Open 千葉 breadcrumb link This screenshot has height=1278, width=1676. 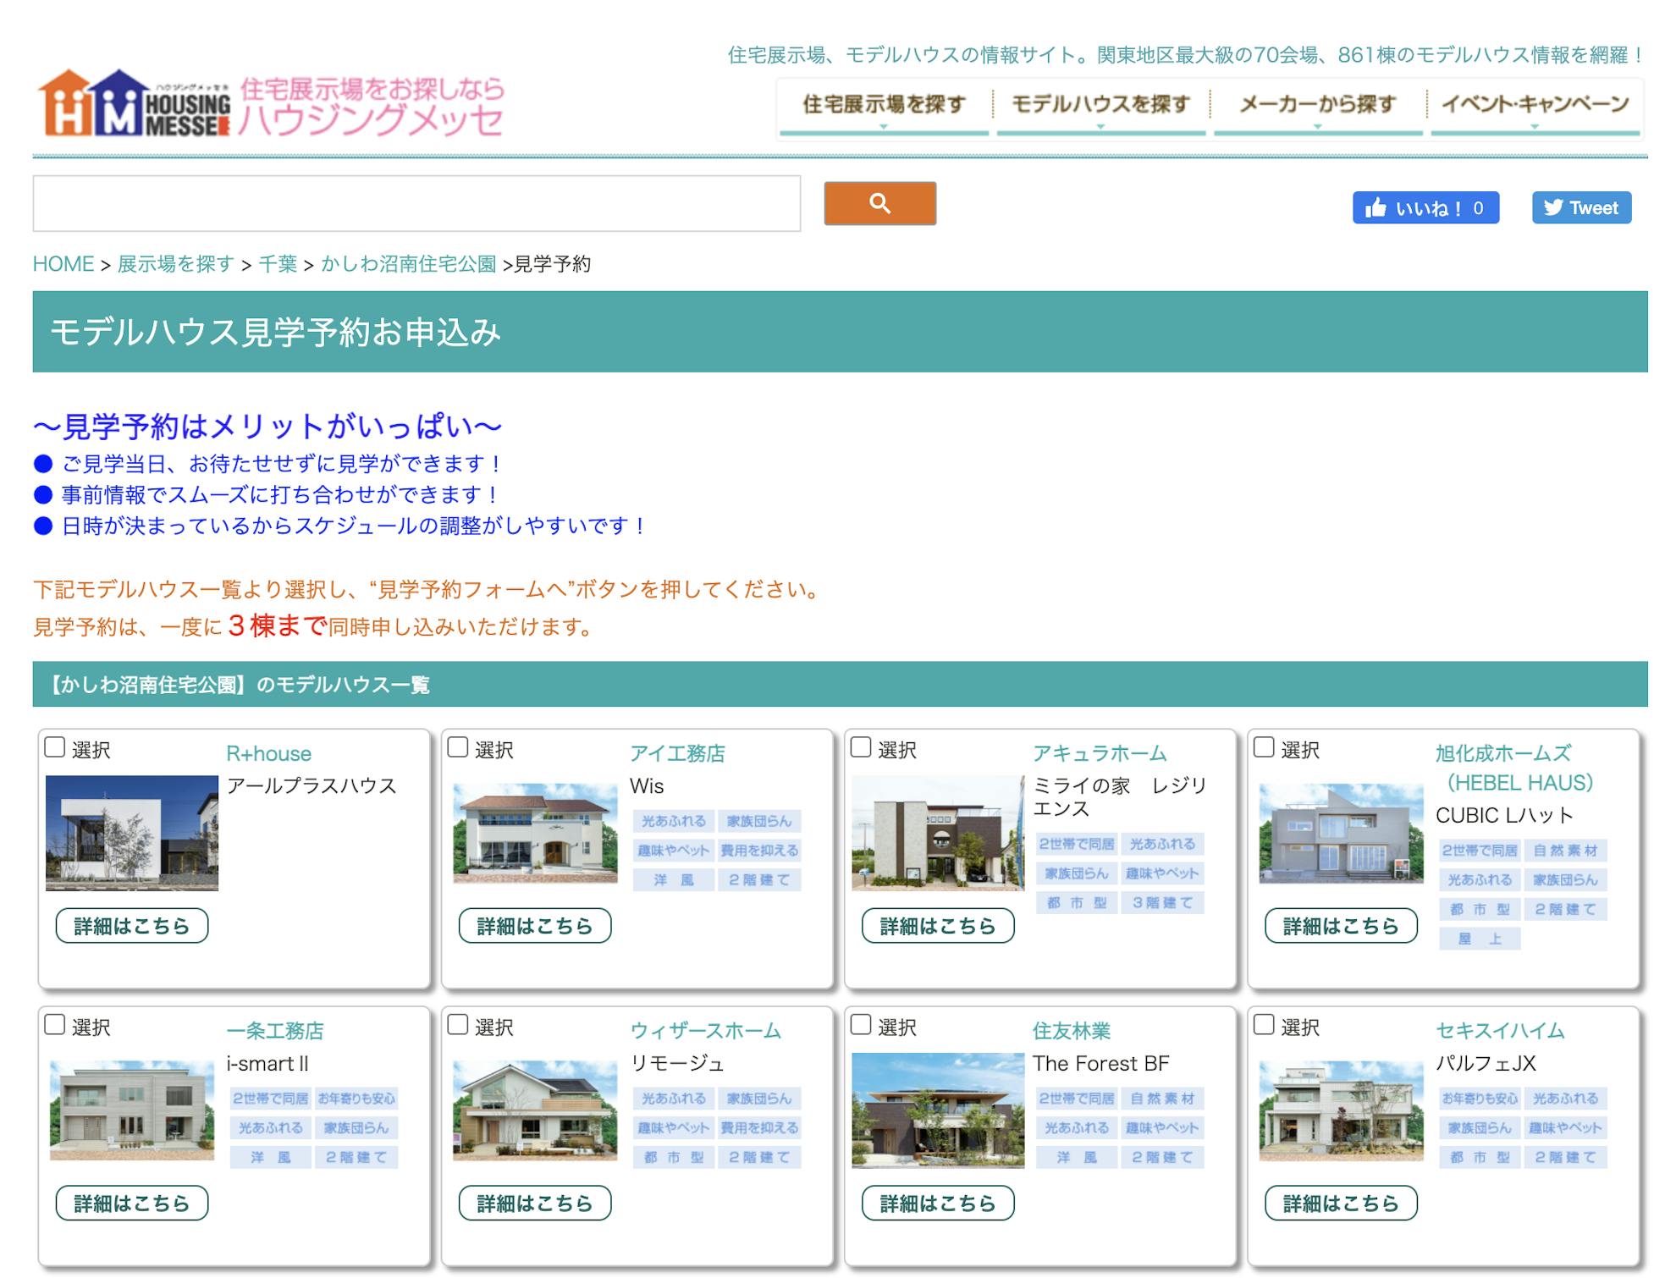[278, 264]
